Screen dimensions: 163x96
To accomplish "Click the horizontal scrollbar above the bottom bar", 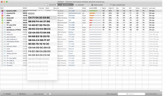I will (x=80, y=91).
